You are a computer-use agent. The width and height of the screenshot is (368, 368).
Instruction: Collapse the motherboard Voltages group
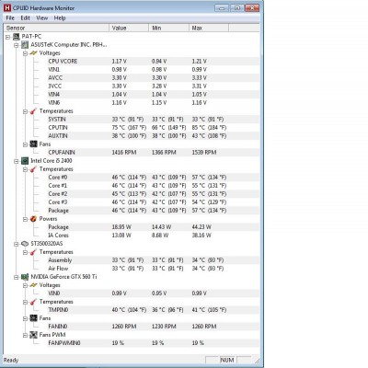(26, 53)
